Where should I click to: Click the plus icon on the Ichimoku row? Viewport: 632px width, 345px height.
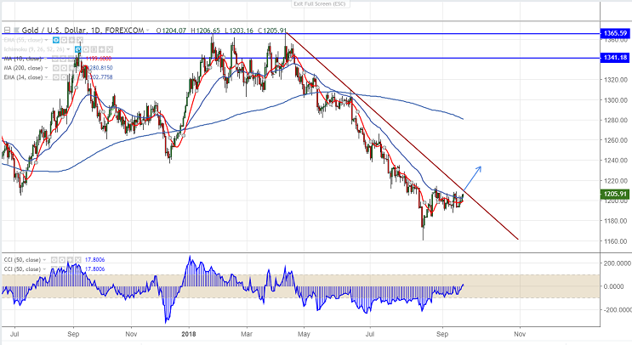(x=101, y=49)
